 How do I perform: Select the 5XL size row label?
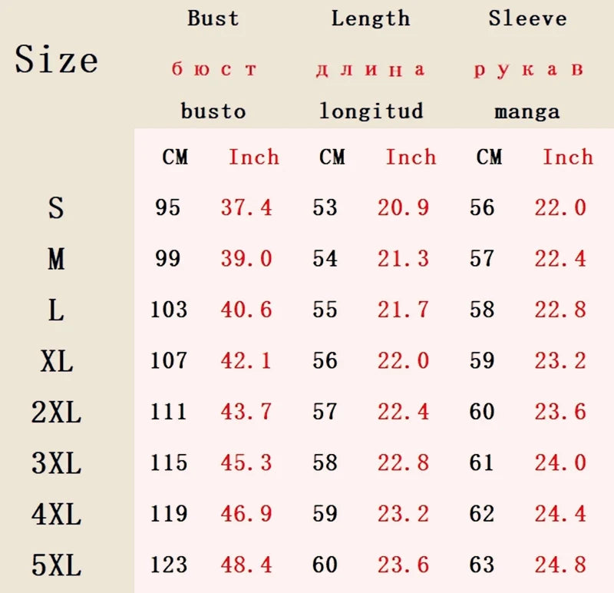click(x=56, y=565)
